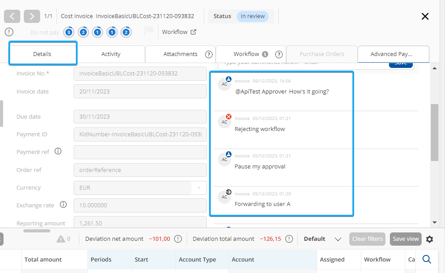The height and width of the screenshot is (273, 445).
Task: Open Workflow external link icon
Action: coord(193,32)
